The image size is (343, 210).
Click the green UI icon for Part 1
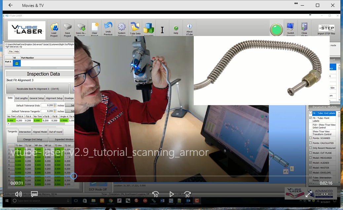pyautogui.click(x=17, y=63)
